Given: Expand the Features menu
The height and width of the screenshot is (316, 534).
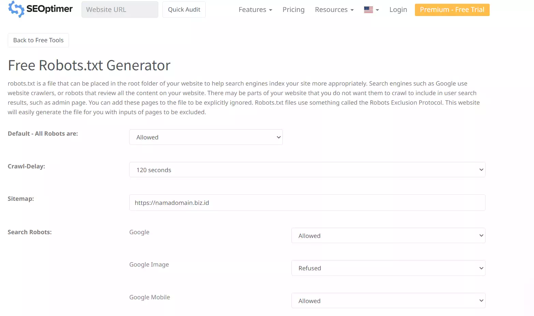Looking at the screenshot, I should coord(255,10).
